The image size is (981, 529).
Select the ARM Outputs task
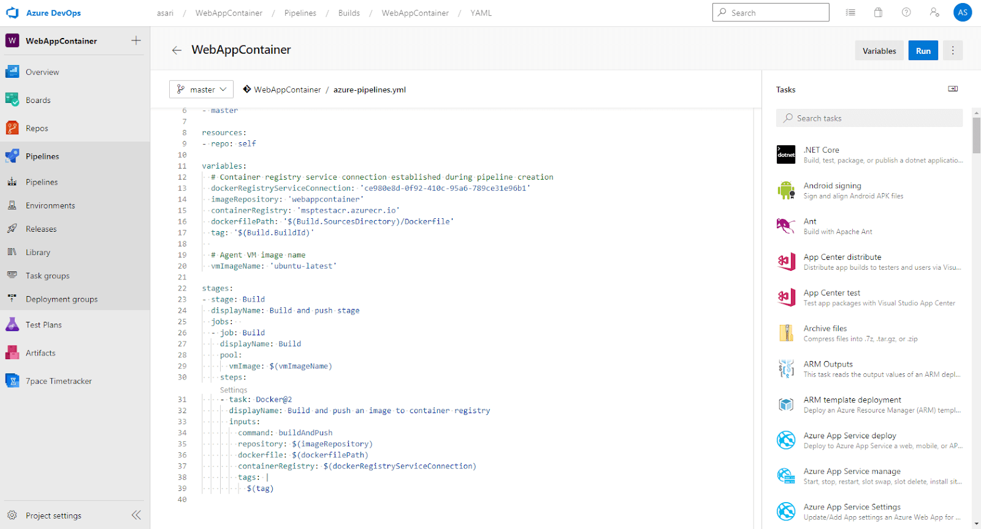pos(869,368)
